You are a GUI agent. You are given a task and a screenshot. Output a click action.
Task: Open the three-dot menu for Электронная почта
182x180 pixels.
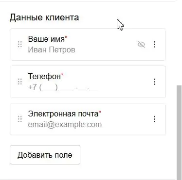tap(154, 119)
